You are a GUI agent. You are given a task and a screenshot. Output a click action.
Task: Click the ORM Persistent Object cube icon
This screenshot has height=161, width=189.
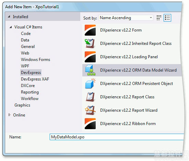tap(90, 84)
